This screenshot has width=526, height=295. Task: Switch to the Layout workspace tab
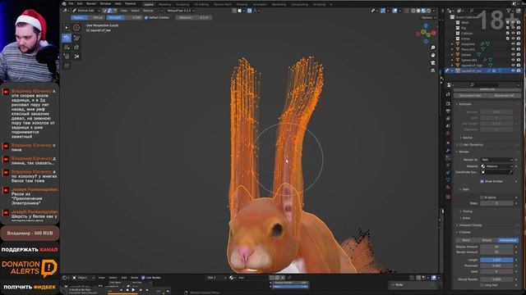coord(149,4)
